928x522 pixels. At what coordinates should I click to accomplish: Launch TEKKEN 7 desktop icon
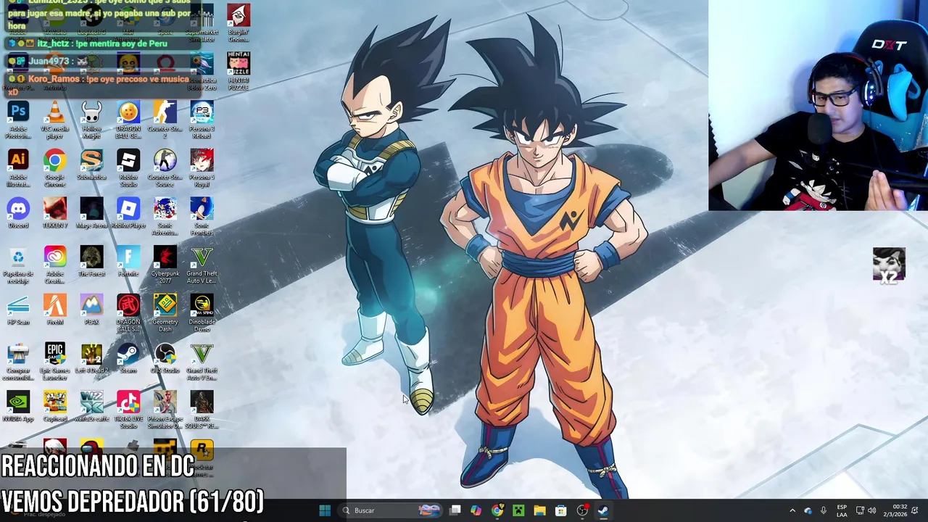[55, 213]
